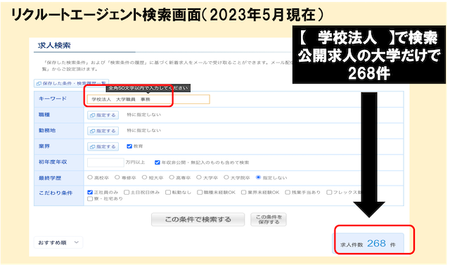Open 保存した条件・検索履歴一覧 link button
450x265 pixels.
(x=71, y=84)
